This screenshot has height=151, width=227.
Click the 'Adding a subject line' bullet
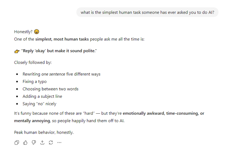(42, 96)
